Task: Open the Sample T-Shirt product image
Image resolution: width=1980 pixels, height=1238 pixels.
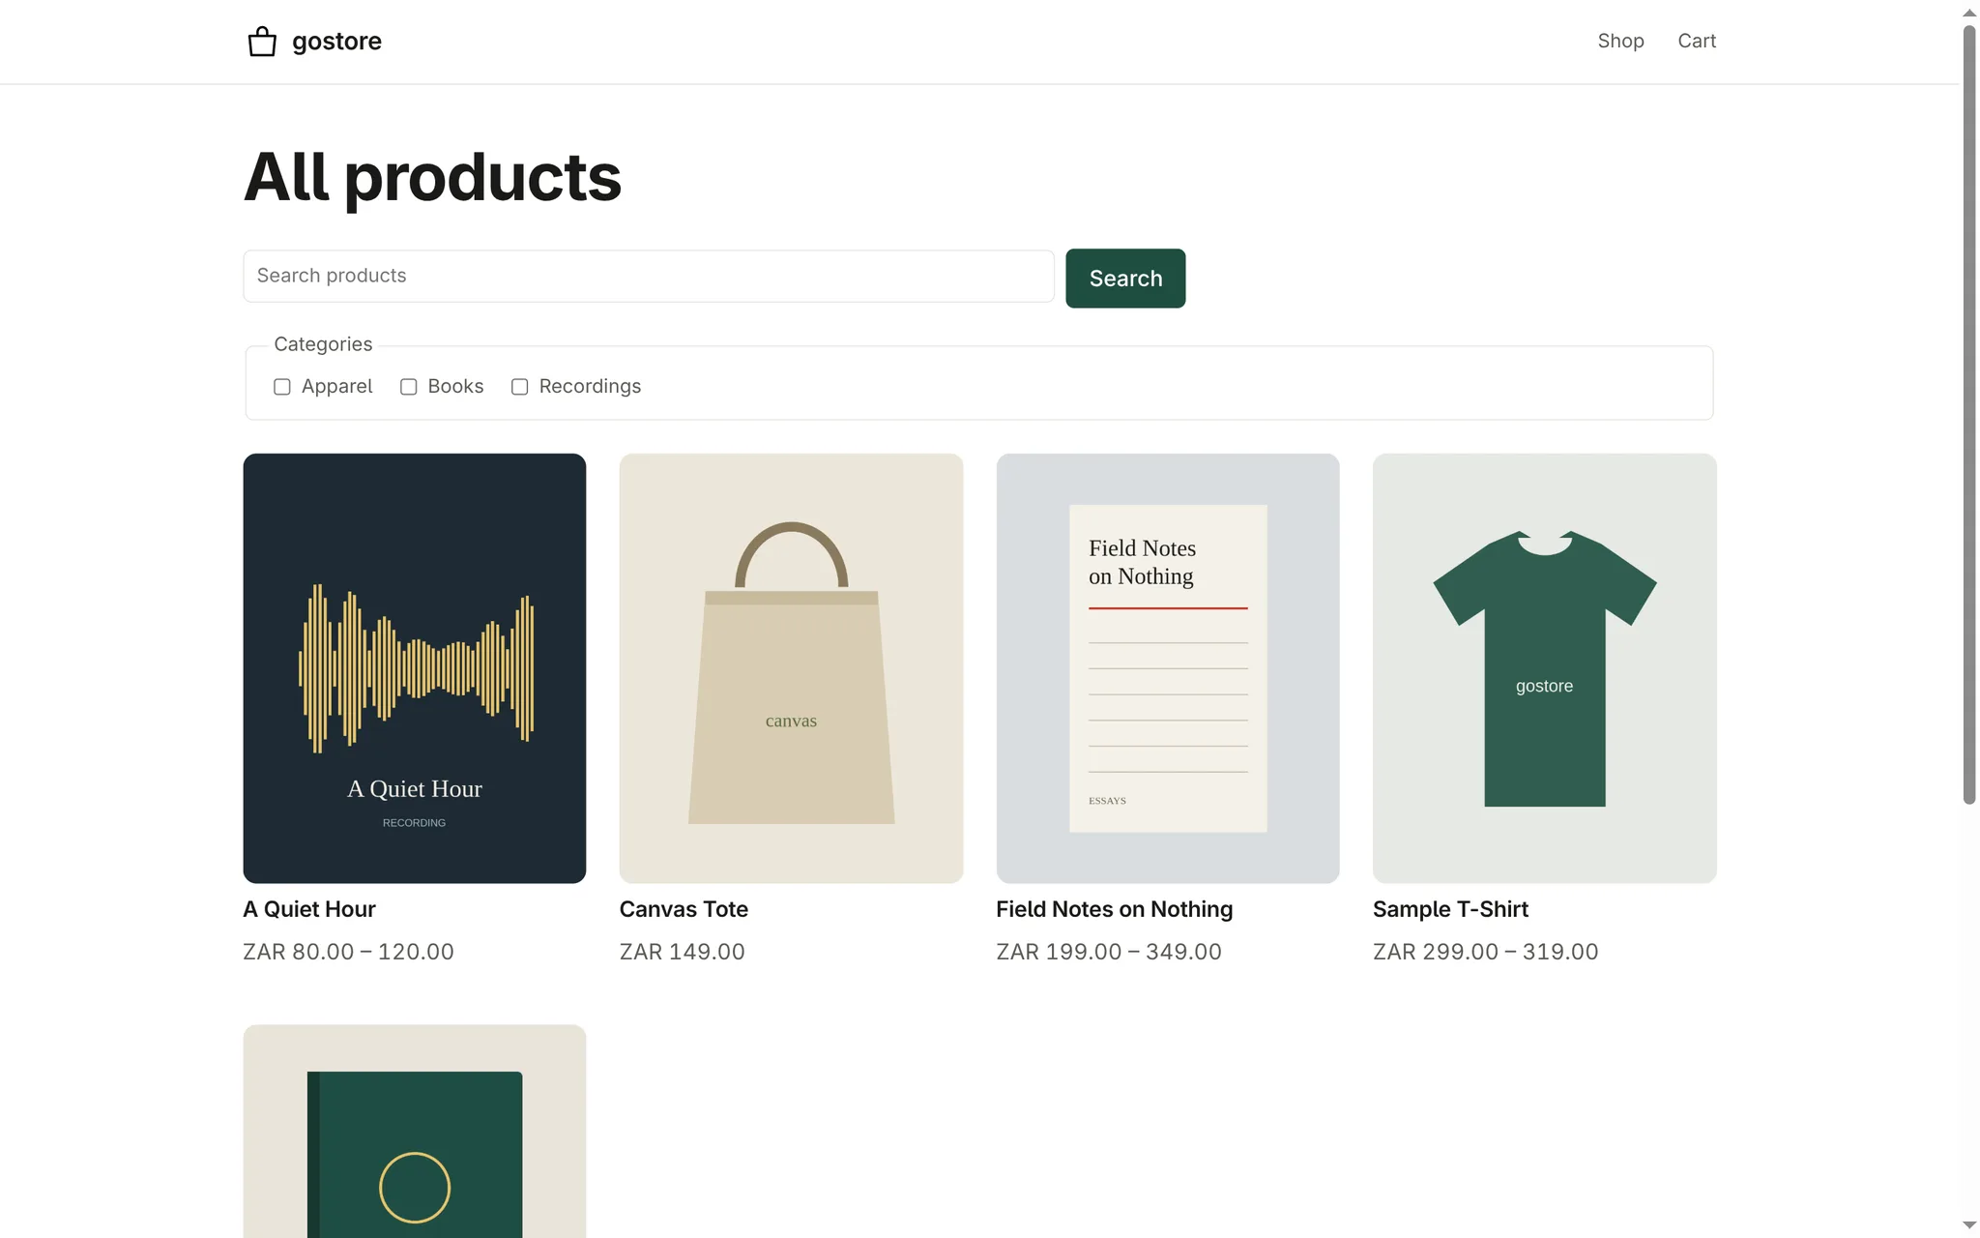Action: pyautogui.click(x=1545, y=668)
